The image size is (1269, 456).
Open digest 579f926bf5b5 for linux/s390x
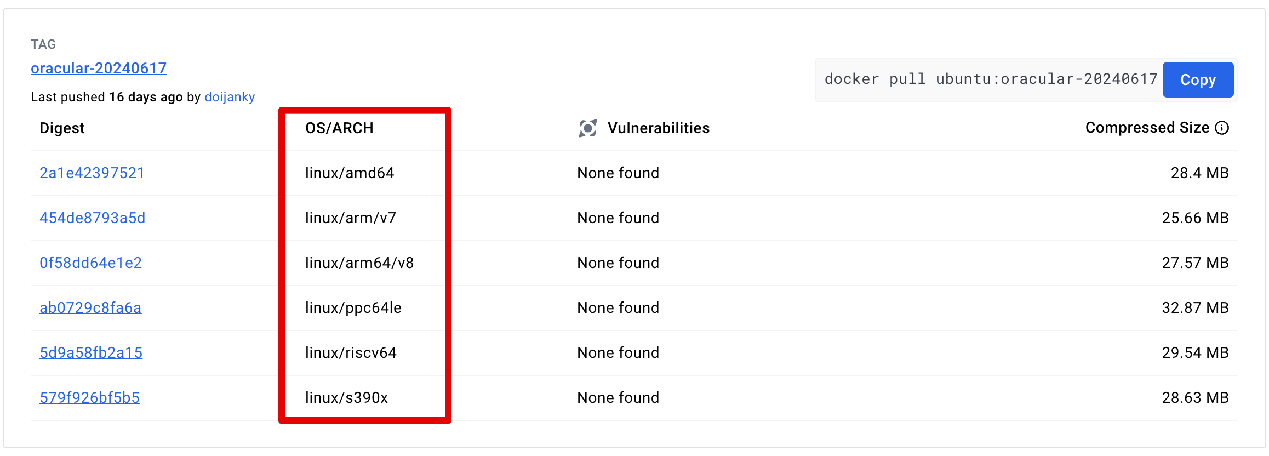click(x=89, y=397)
